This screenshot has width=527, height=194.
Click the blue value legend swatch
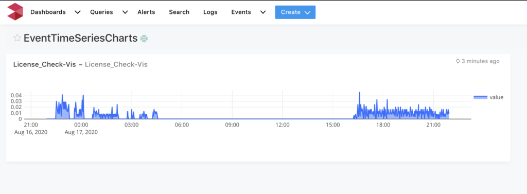pyautogui.click(x=480, y=97)
